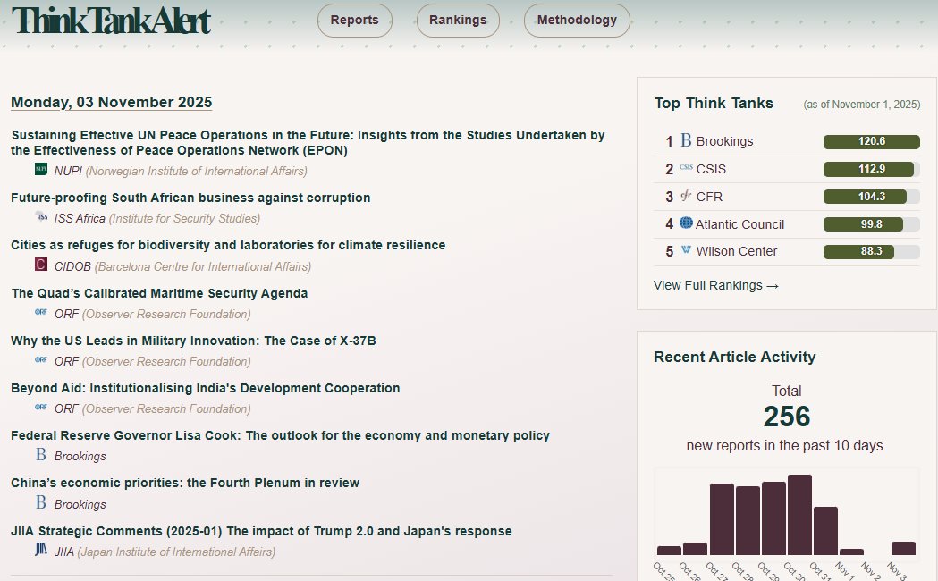Click the Oct 28 activity chart bar
The image size is (938, 581).
coord(748,520)
